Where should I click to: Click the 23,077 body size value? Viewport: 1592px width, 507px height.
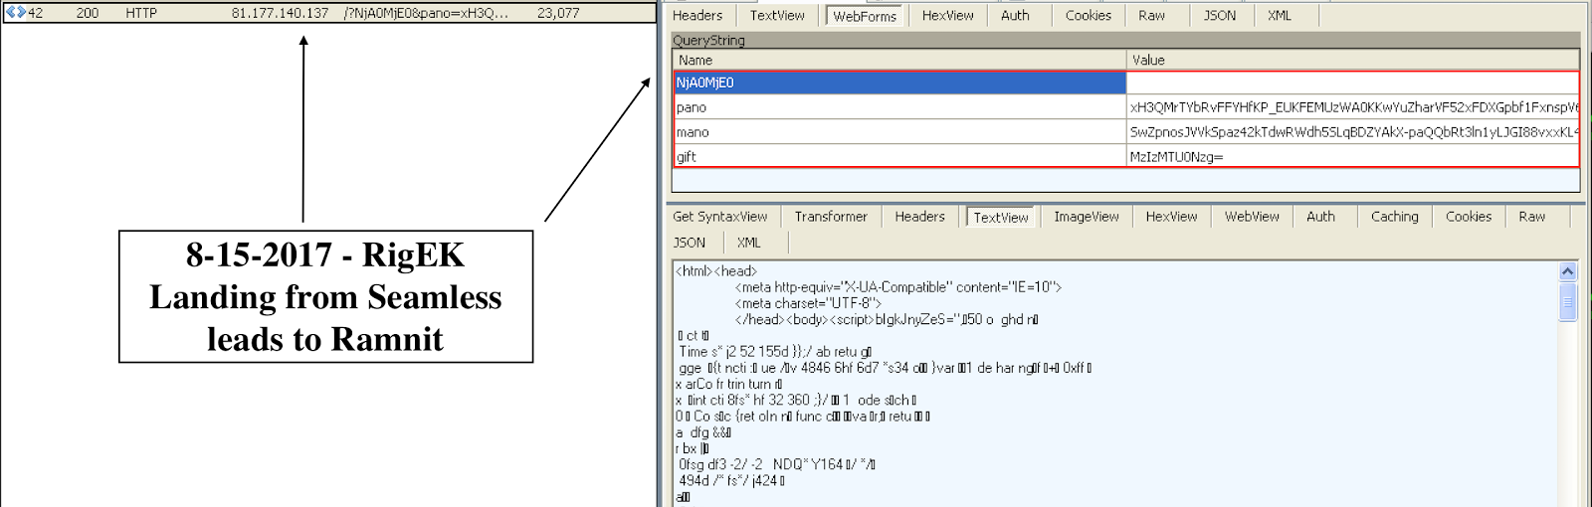[557, 13]
